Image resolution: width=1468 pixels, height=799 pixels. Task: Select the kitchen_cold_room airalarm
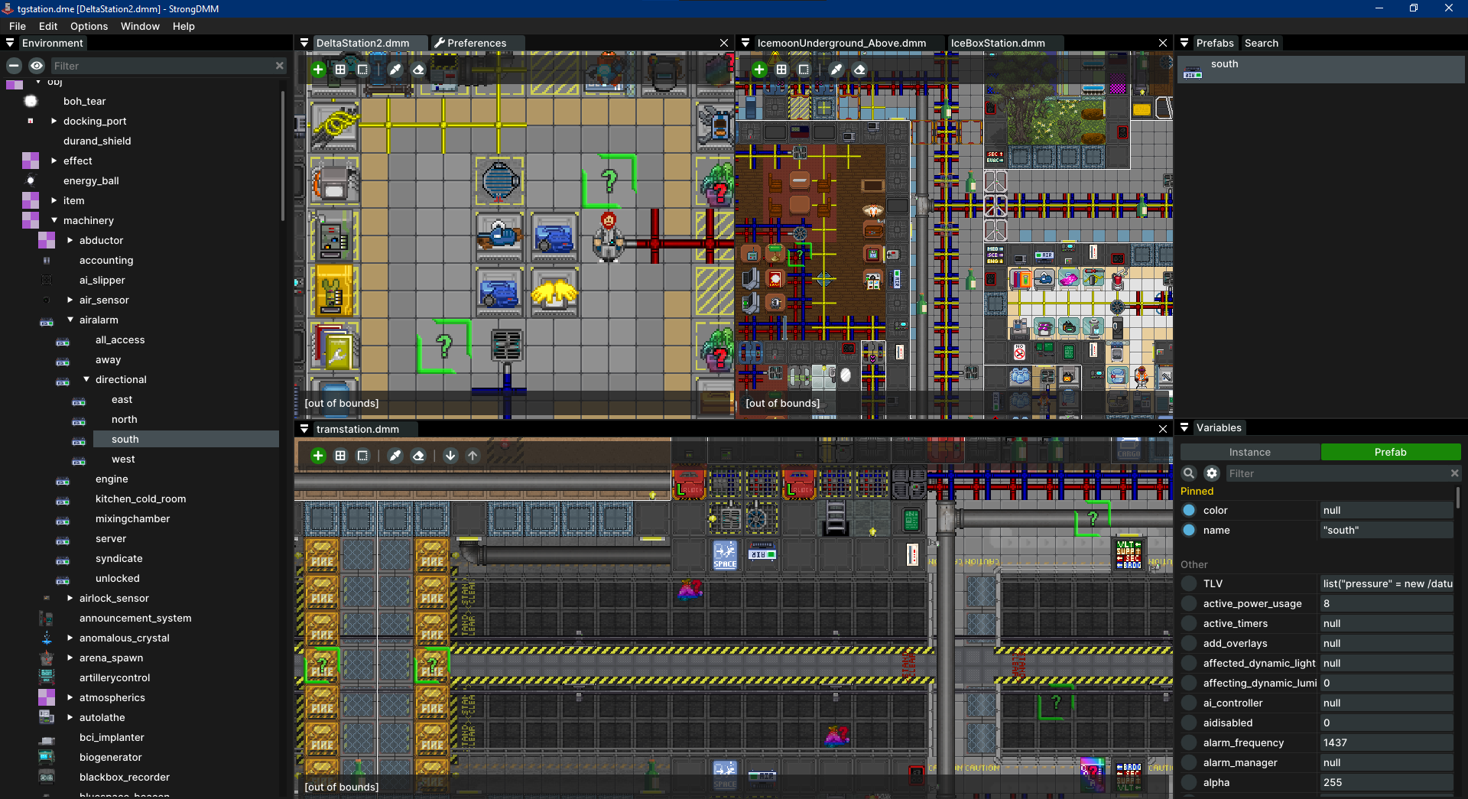[x=141, y=499]
